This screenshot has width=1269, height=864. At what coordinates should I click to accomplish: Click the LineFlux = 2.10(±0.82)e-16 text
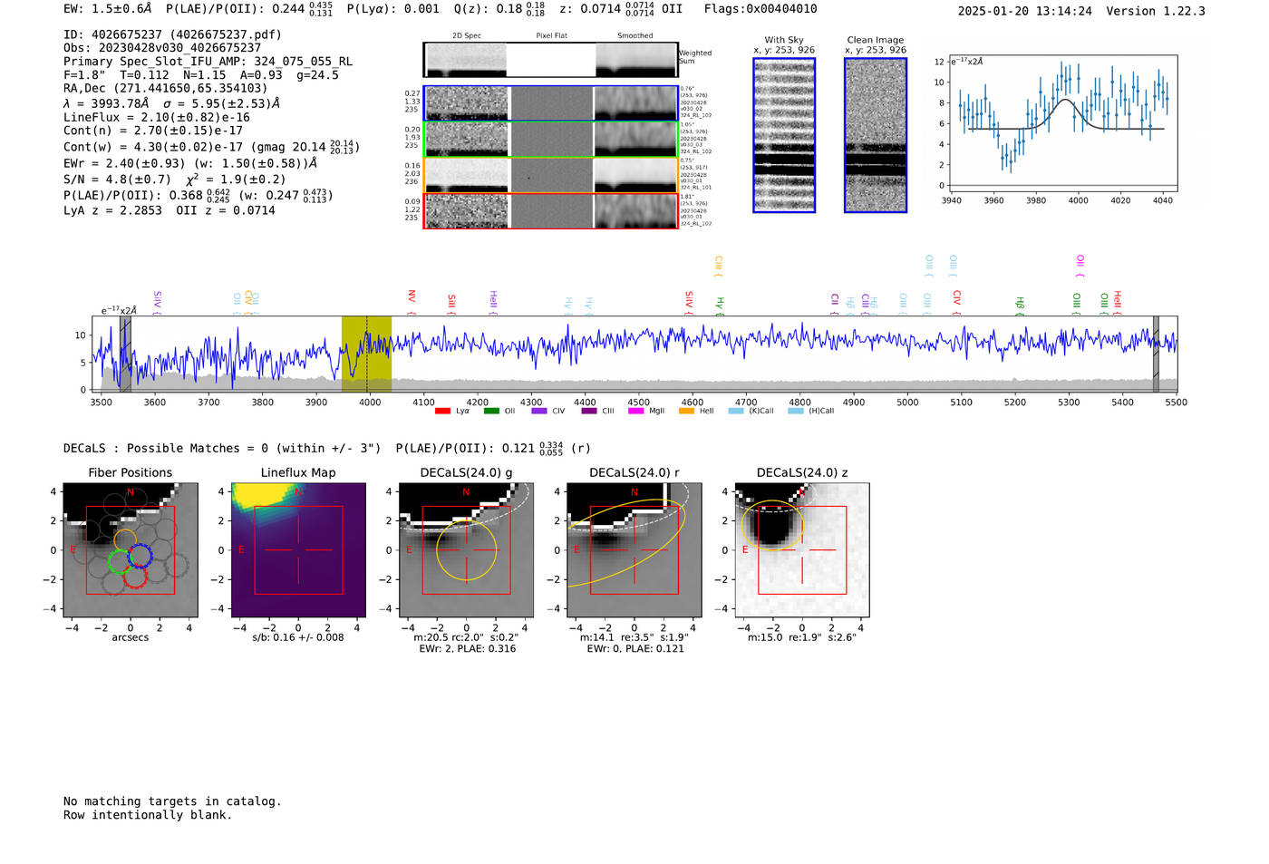157,117
